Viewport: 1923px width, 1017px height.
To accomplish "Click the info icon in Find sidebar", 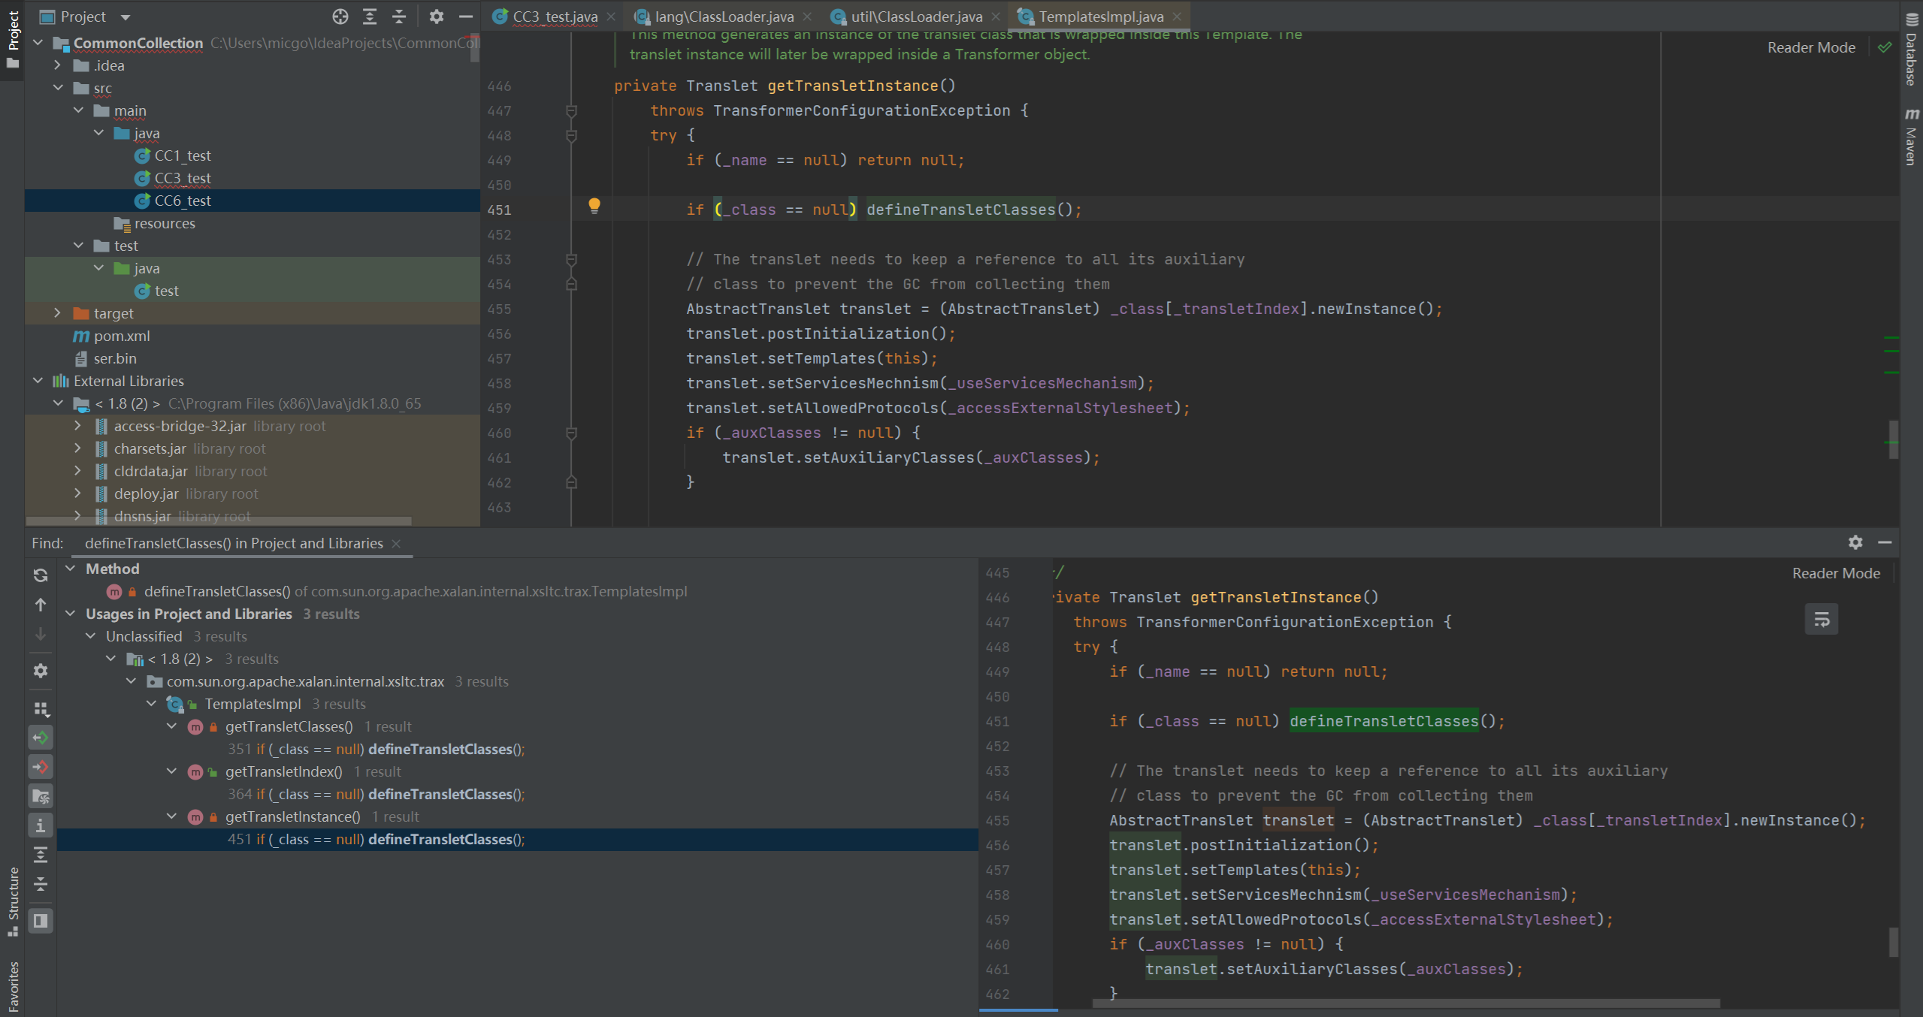I will click(x=41, y=825).
